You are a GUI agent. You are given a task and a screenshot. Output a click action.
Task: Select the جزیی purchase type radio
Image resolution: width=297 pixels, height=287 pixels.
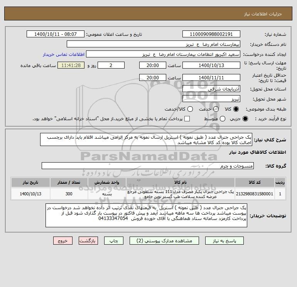tap(245, 119)
